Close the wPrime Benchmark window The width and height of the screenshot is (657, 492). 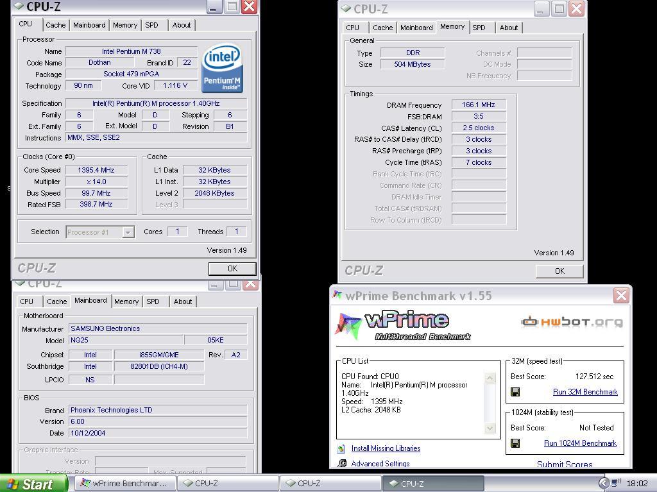(621, 296)
